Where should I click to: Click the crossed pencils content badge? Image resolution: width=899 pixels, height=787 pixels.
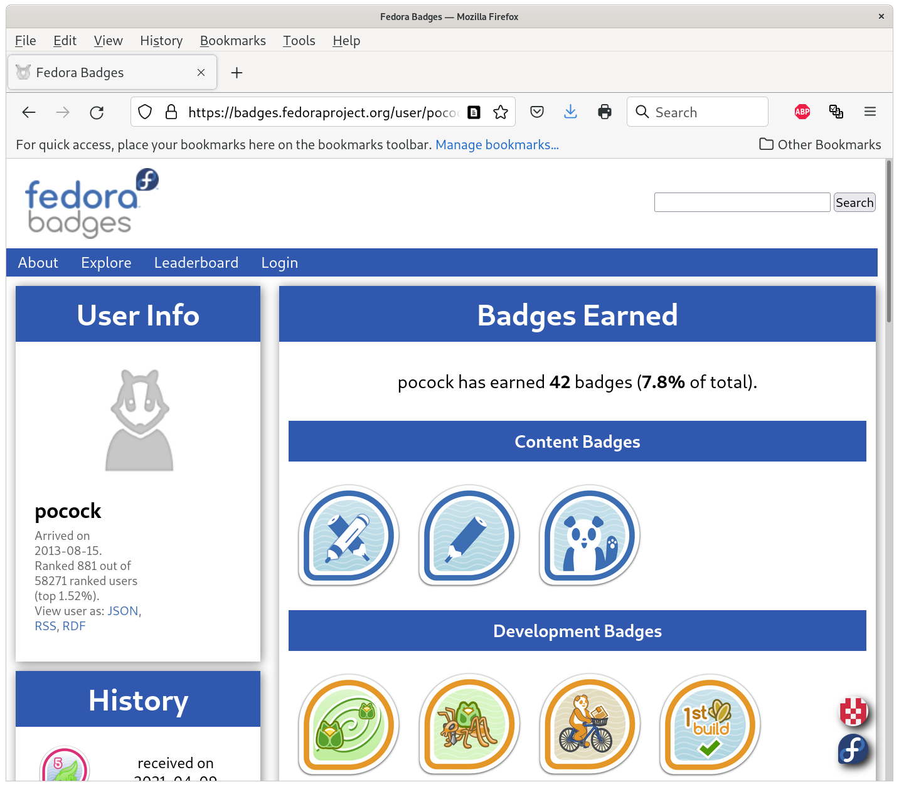tap(349, 536)
